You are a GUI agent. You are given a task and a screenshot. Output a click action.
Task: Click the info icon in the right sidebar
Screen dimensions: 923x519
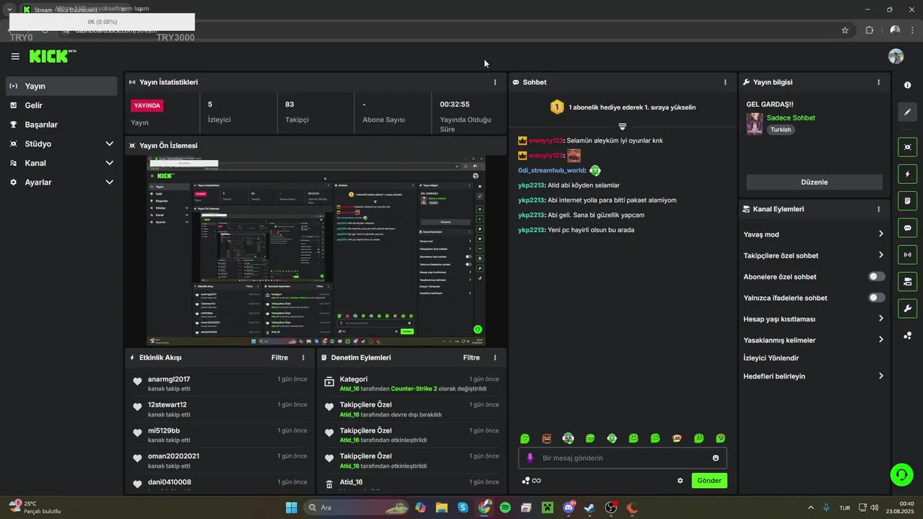coord(907,85)
